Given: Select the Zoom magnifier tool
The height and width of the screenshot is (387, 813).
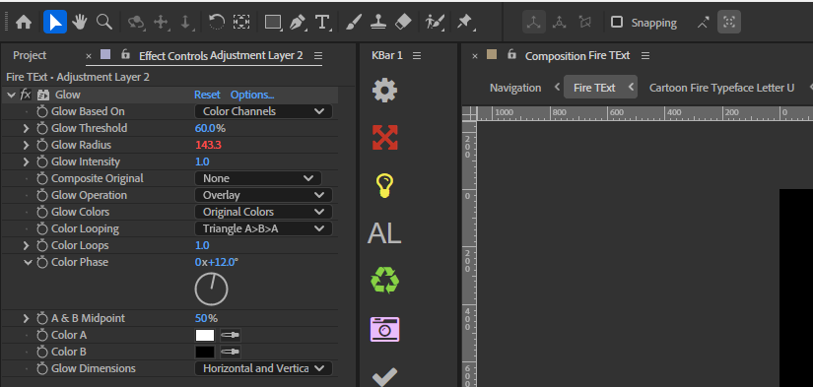Looking at the screenshot, I should [104, 22].
